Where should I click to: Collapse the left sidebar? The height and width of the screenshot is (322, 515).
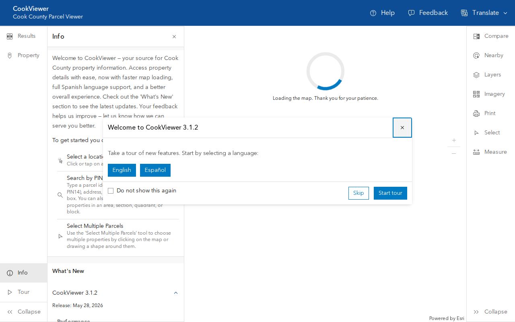[x=23, y=312]
